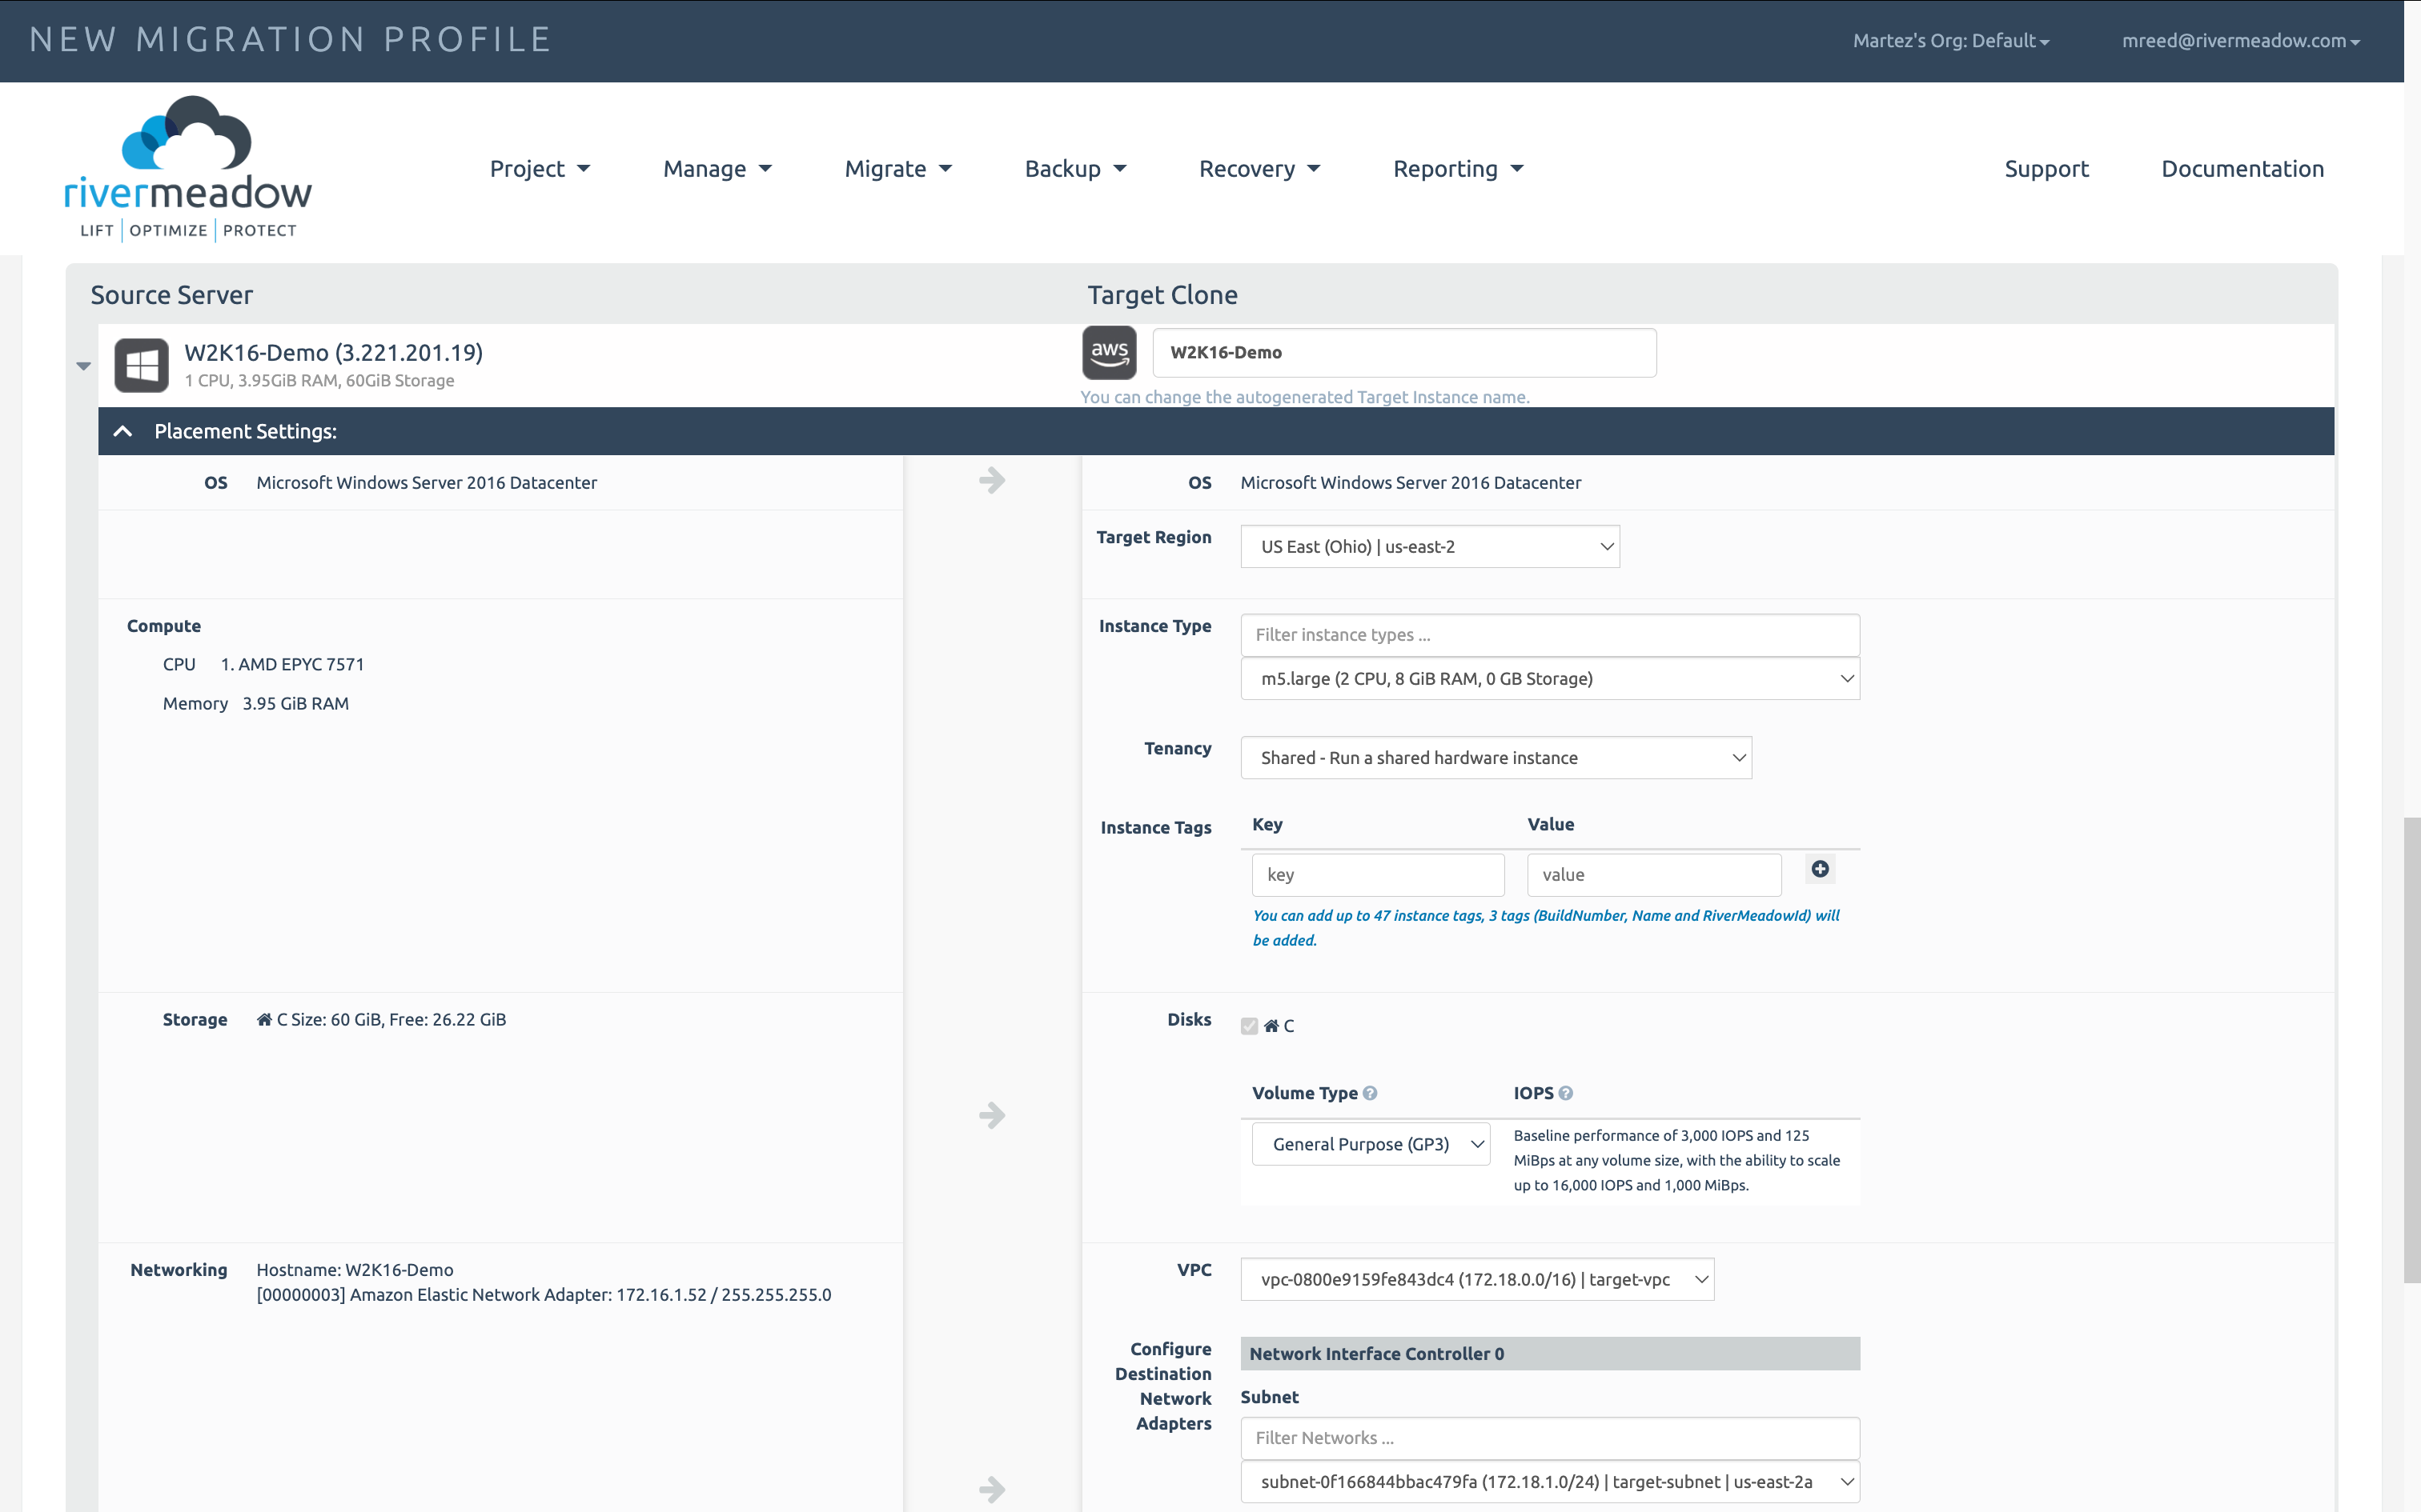Image resolution: width=2421 pixels, height=1512 pixels.
Task: Open the Reporting menu
Action: (1458, 169)
